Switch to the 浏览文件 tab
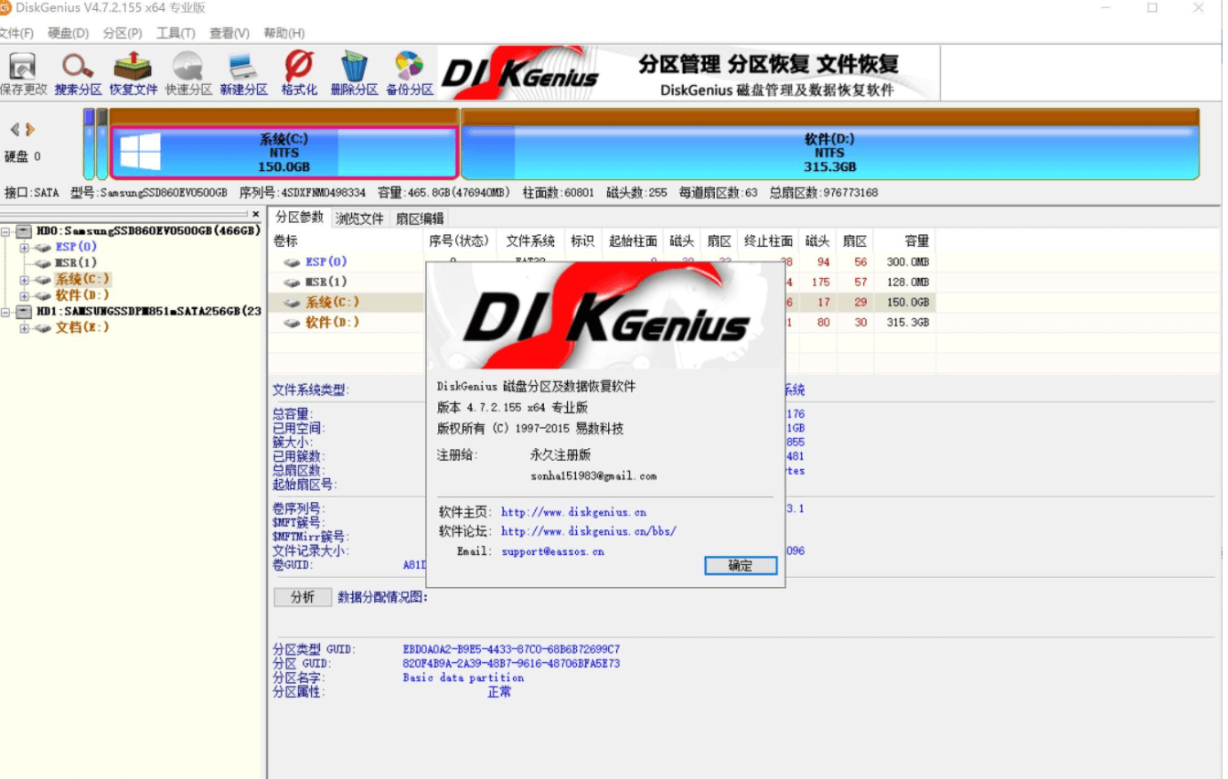 point(359,219)
